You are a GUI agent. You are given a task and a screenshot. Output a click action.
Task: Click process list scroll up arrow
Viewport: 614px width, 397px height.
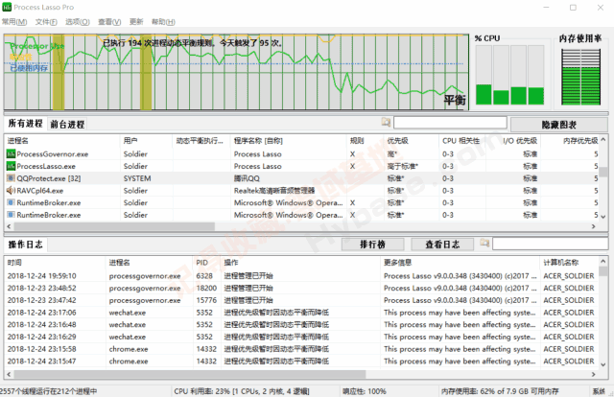pyautogui.click(x=603, y=140)
